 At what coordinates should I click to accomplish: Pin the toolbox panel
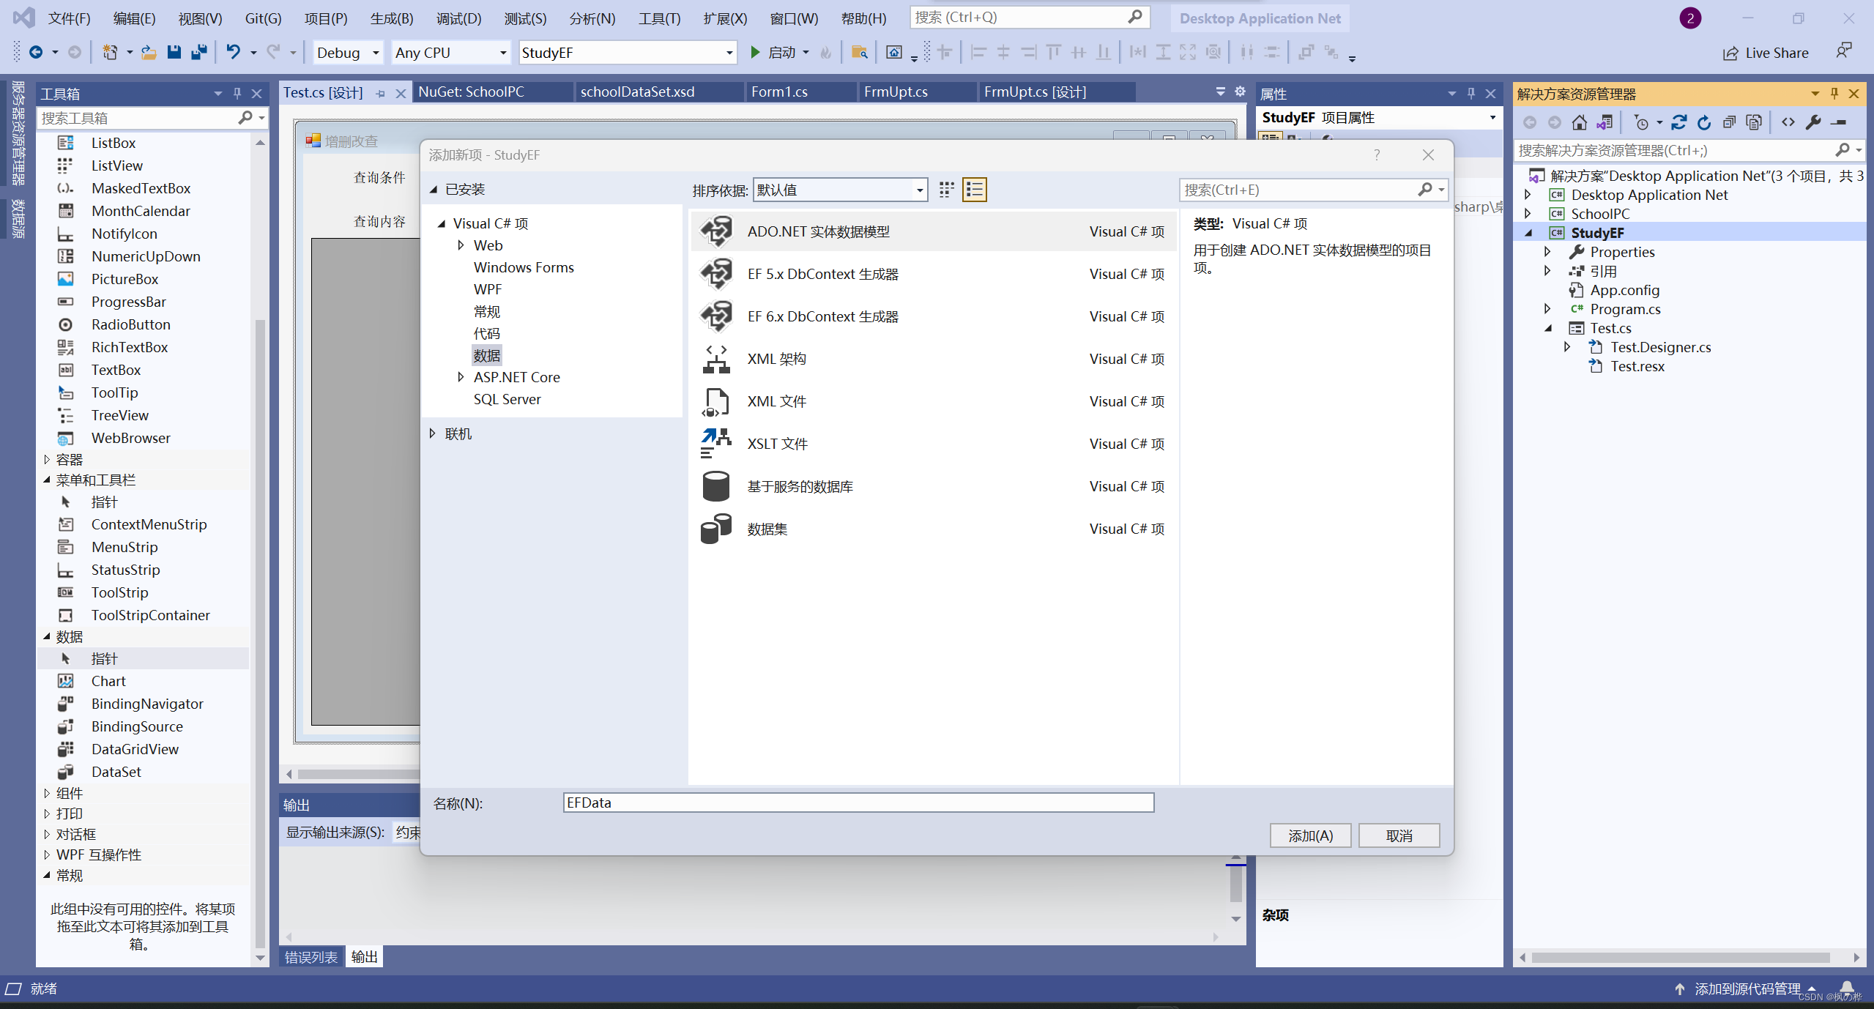237,94
